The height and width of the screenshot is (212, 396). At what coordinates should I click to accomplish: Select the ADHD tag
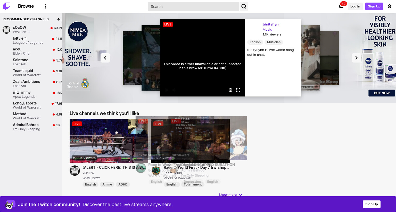point(123,184)
